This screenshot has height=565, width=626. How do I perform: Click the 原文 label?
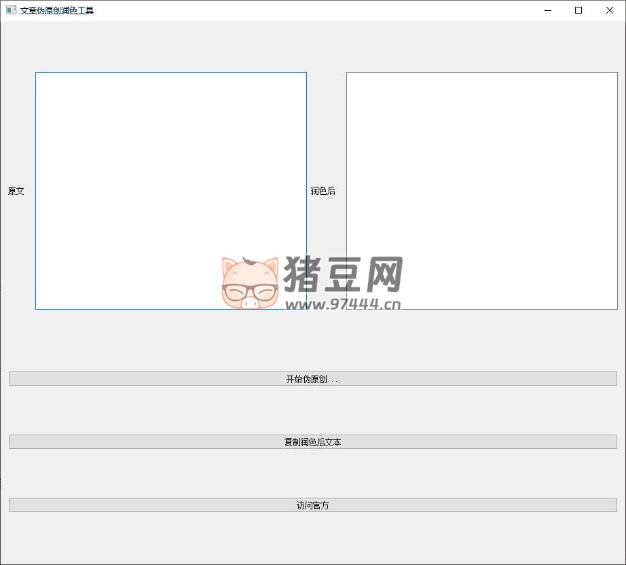16,191
